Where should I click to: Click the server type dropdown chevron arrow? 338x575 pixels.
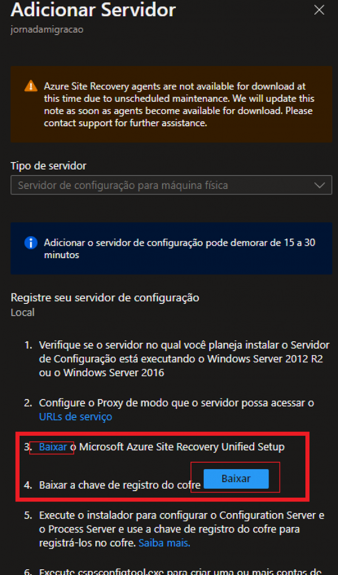[319, 185]
